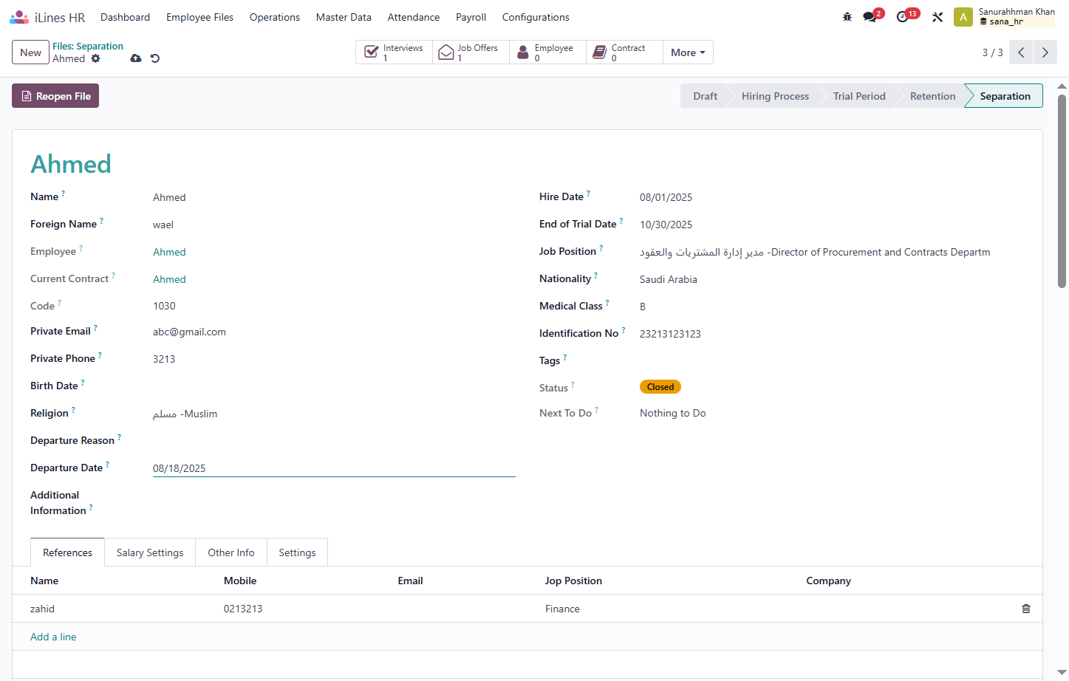Viewport: 1069px width, 681px height.
Task: Expand the More dropdown
Action: 688,52
